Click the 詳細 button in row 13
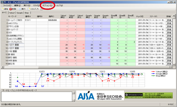 click(169, 58)
